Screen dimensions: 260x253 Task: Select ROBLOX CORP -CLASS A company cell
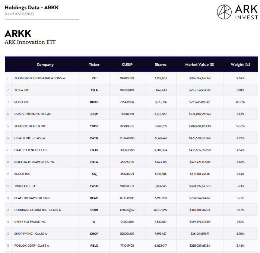[32, 246]
